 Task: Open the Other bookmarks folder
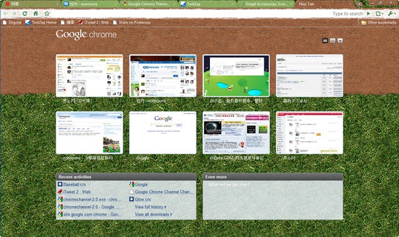pyautogui.click(x=378, y=22)
